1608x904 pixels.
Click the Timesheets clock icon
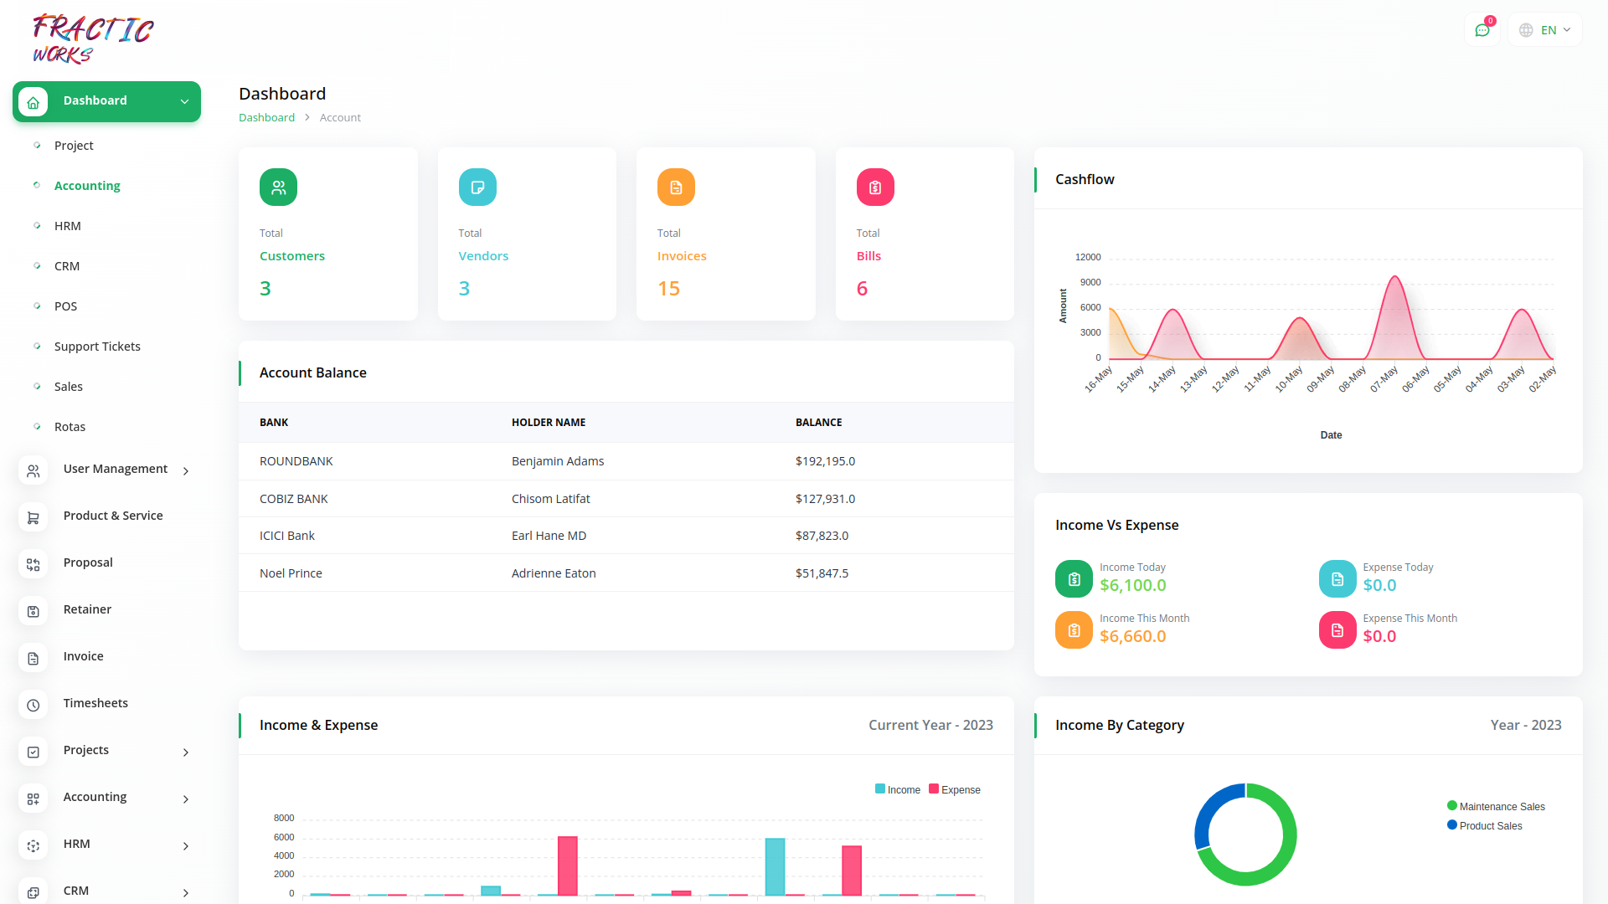(33, 706)
